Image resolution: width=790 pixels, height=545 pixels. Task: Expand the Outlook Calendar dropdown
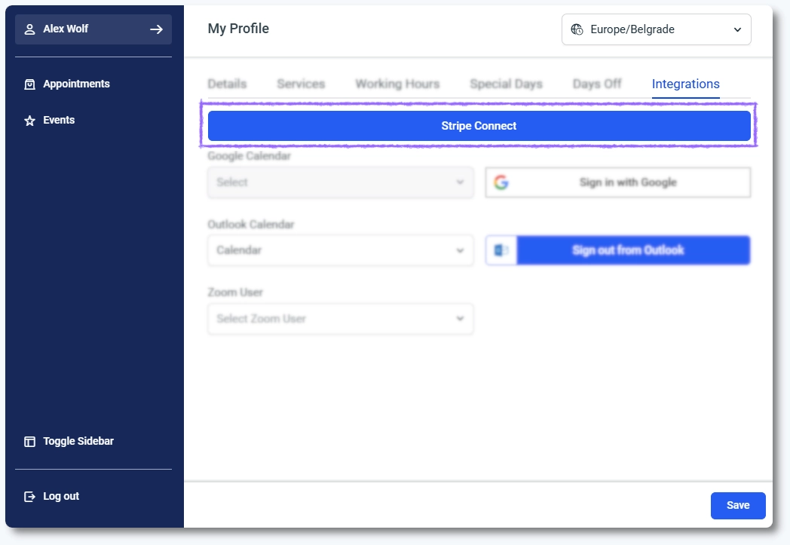(x=340, y=250)
